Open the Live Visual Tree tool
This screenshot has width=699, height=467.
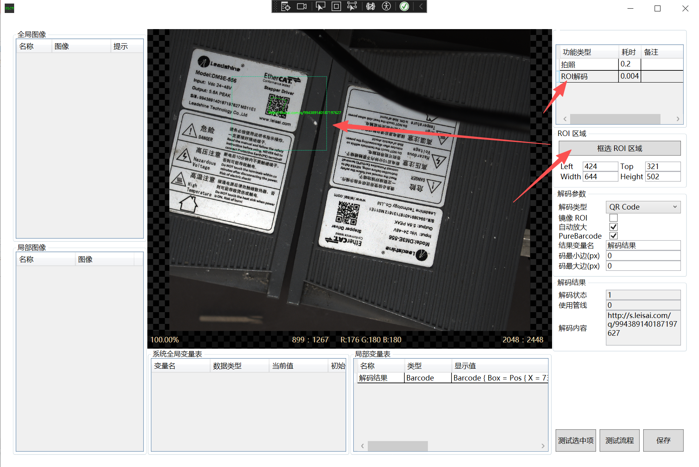[x=286, y=6]
